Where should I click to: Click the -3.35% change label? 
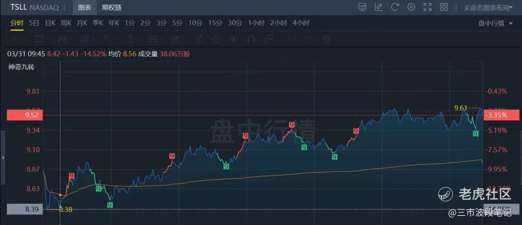[x=501, y=116]
